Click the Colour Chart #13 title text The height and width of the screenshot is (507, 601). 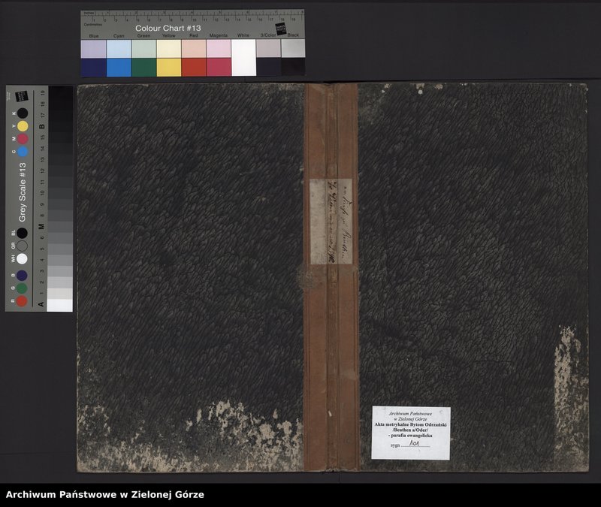click(x=168, y=28)
